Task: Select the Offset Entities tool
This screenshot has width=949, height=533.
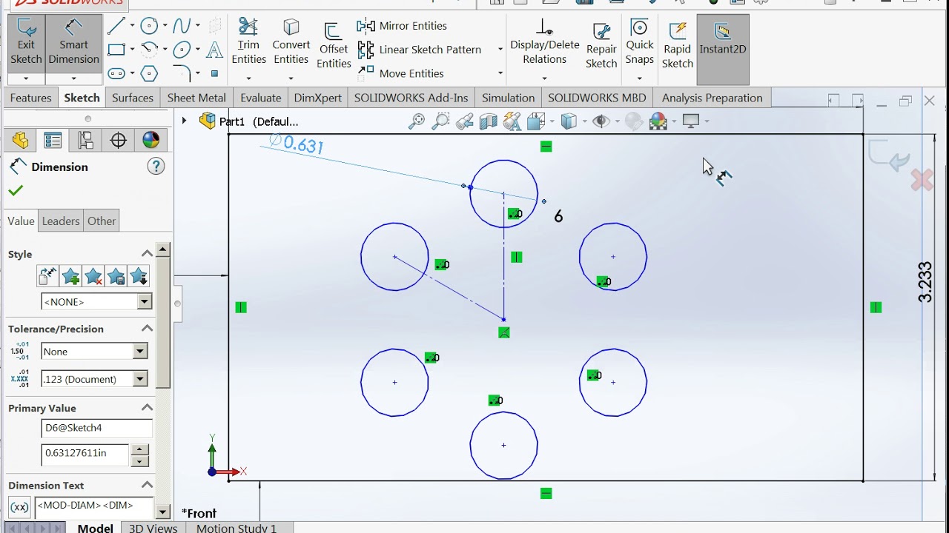Action: 334,46
